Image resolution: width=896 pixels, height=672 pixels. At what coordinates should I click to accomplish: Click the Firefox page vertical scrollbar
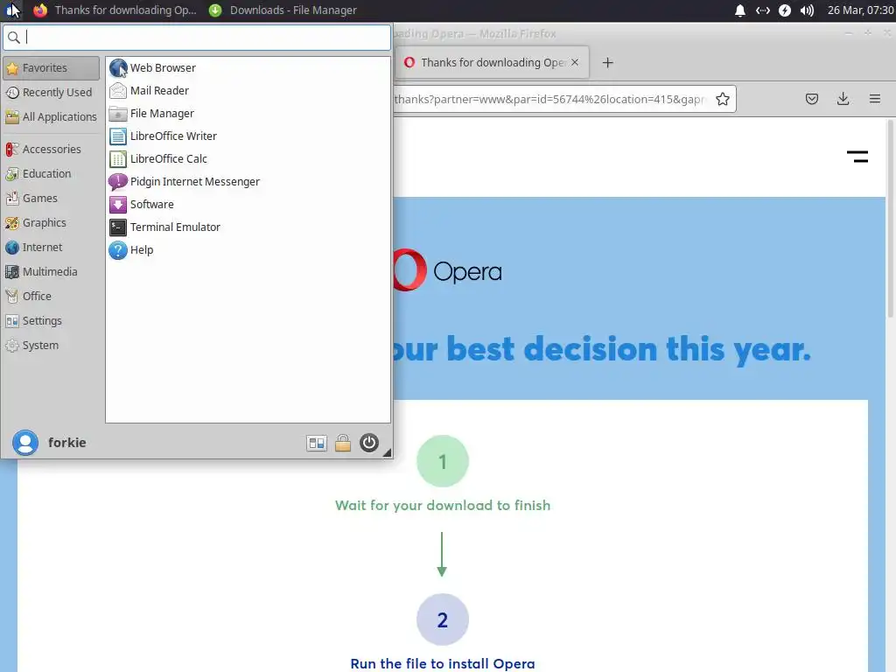890,220
